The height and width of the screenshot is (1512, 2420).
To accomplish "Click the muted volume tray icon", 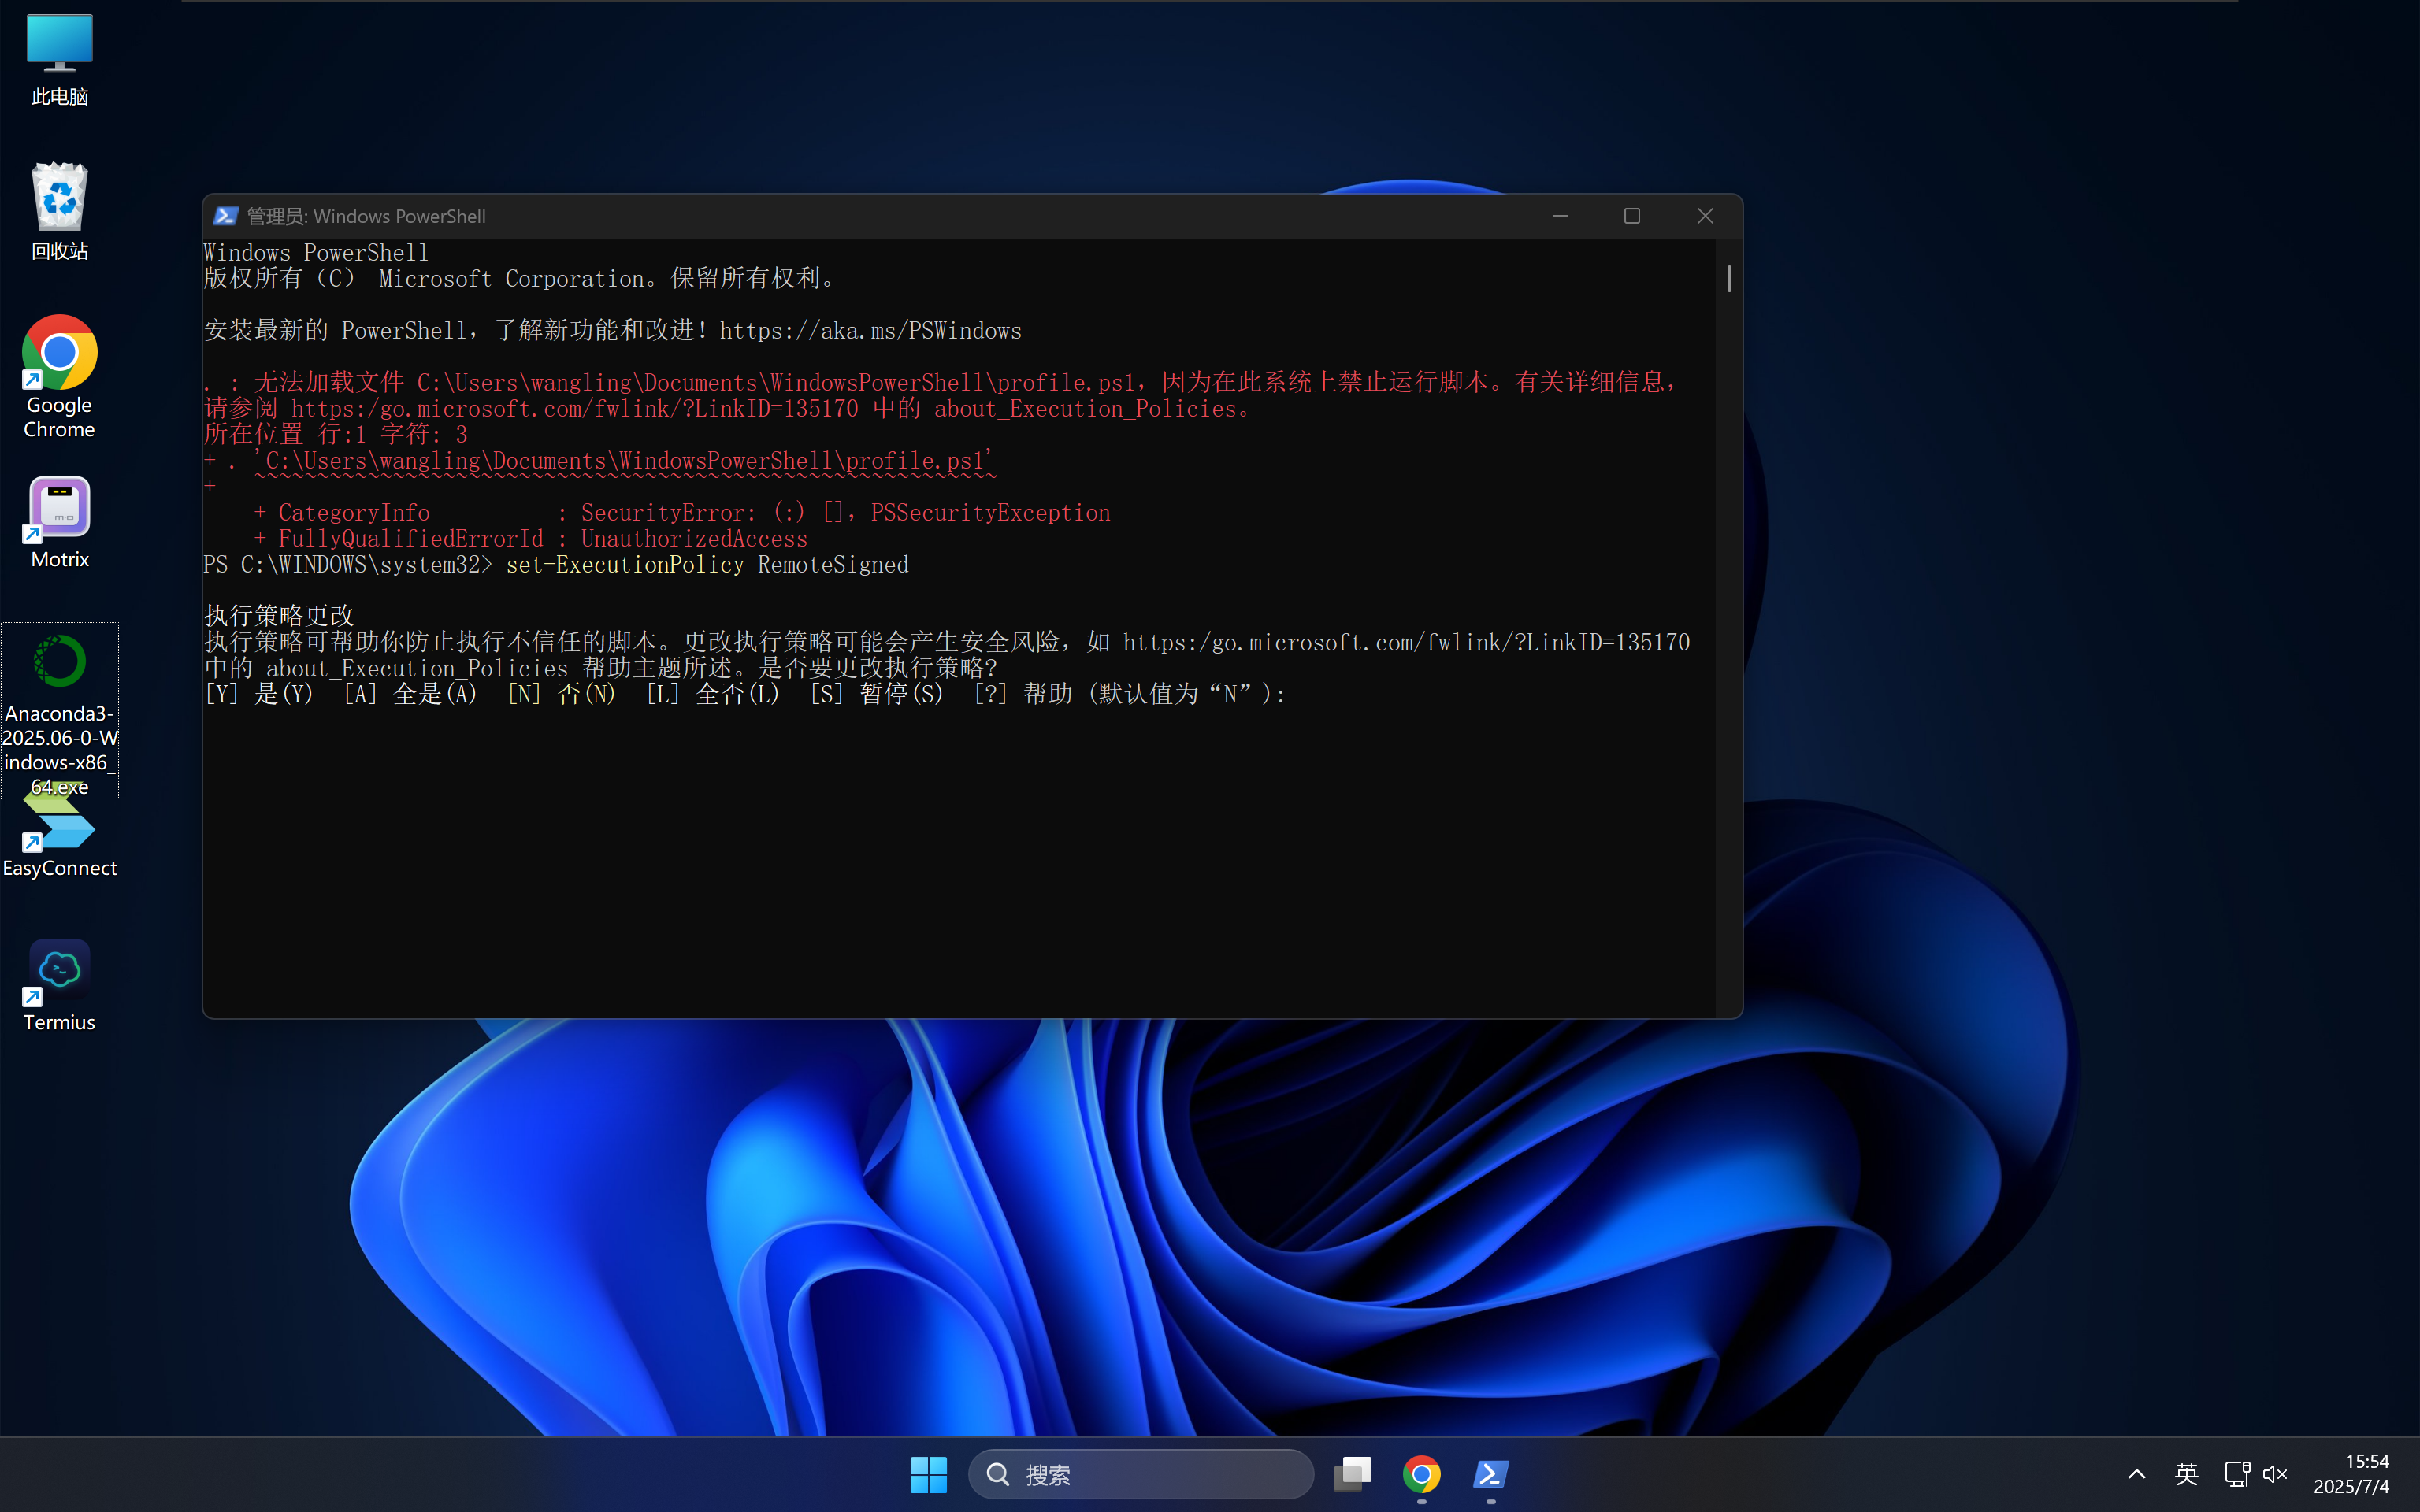I will coord(2275,1474).
